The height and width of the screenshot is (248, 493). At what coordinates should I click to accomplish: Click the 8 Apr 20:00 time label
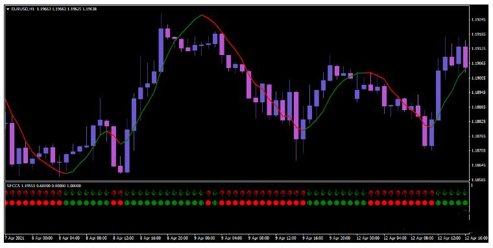tap(177, 238)
